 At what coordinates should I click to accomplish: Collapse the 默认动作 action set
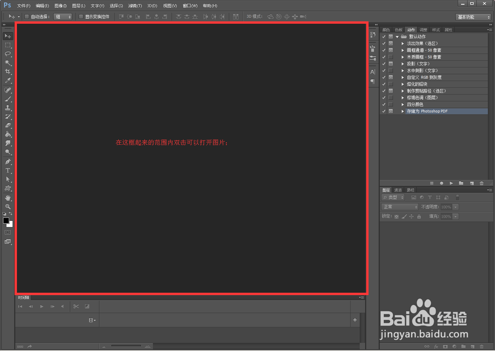pos(397,37)
